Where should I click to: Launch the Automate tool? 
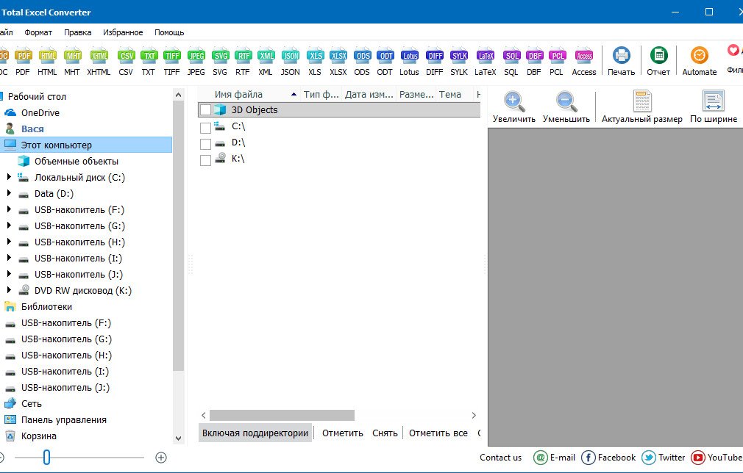700,62
